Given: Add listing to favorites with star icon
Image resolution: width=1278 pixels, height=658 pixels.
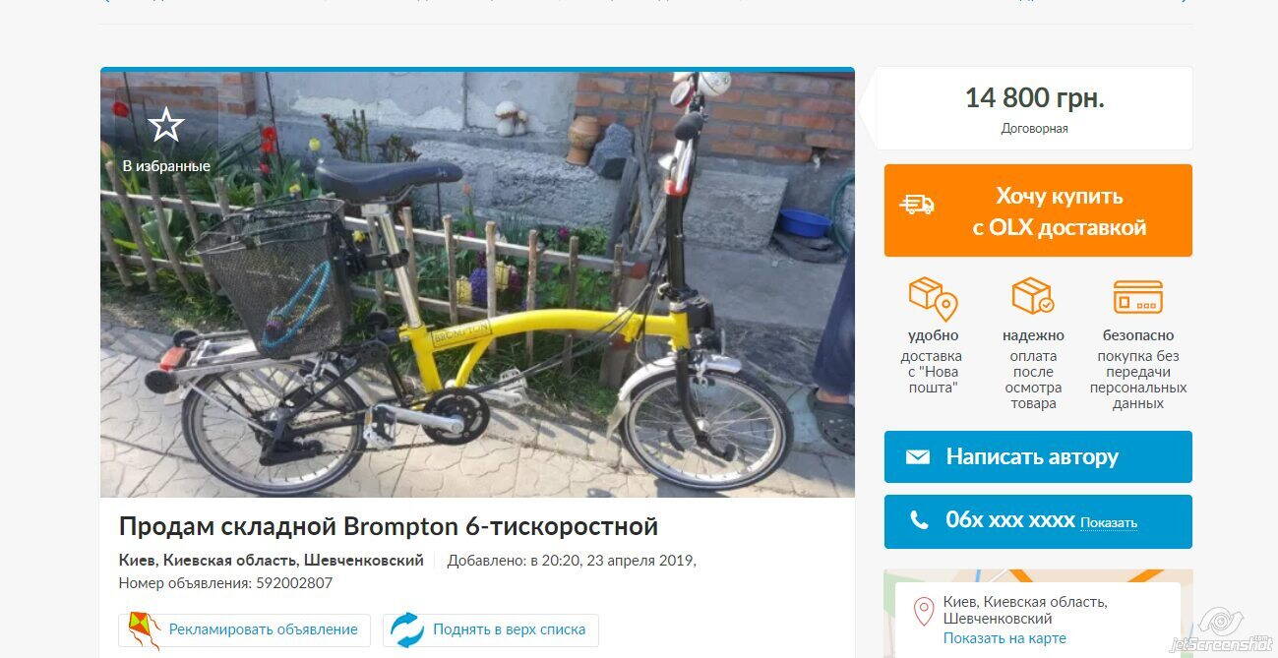Looking at the screenshot, I should point(166,126).
